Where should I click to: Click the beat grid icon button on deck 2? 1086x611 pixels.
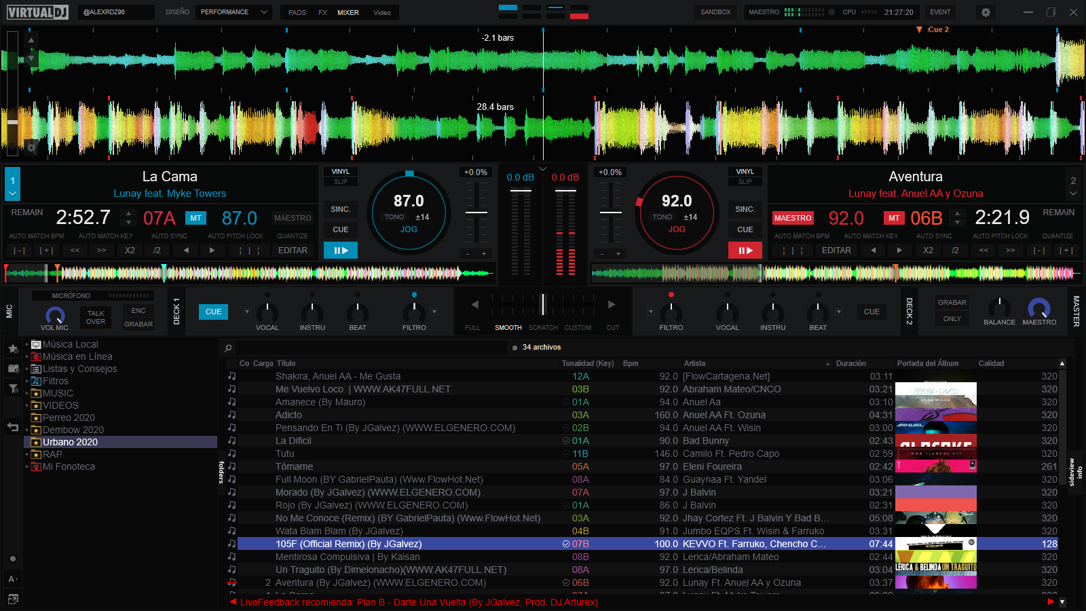793,251
